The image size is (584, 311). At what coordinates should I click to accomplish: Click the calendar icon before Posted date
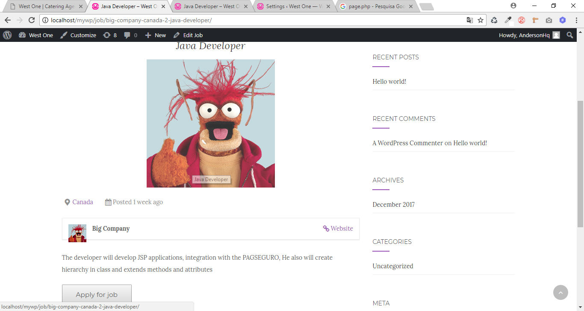point(108,202)
